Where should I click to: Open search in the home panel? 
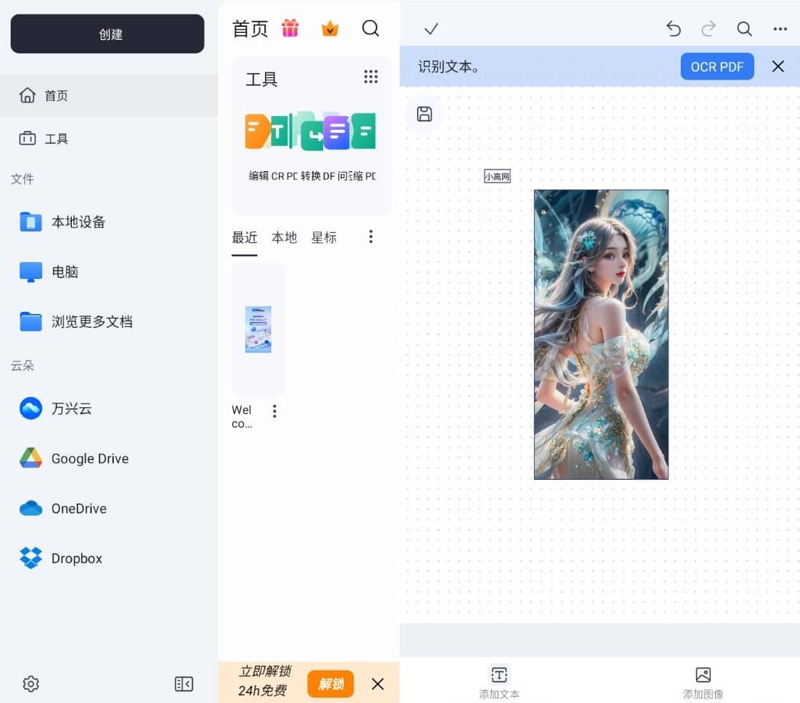click(371, 28)
